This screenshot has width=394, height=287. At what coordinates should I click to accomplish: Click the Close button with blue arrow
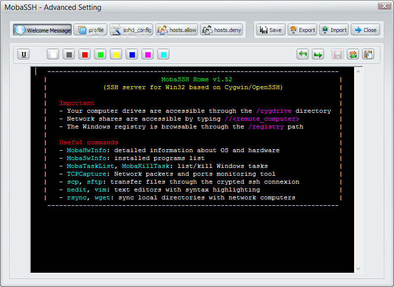pyautogui.click(x=365, y=30)
